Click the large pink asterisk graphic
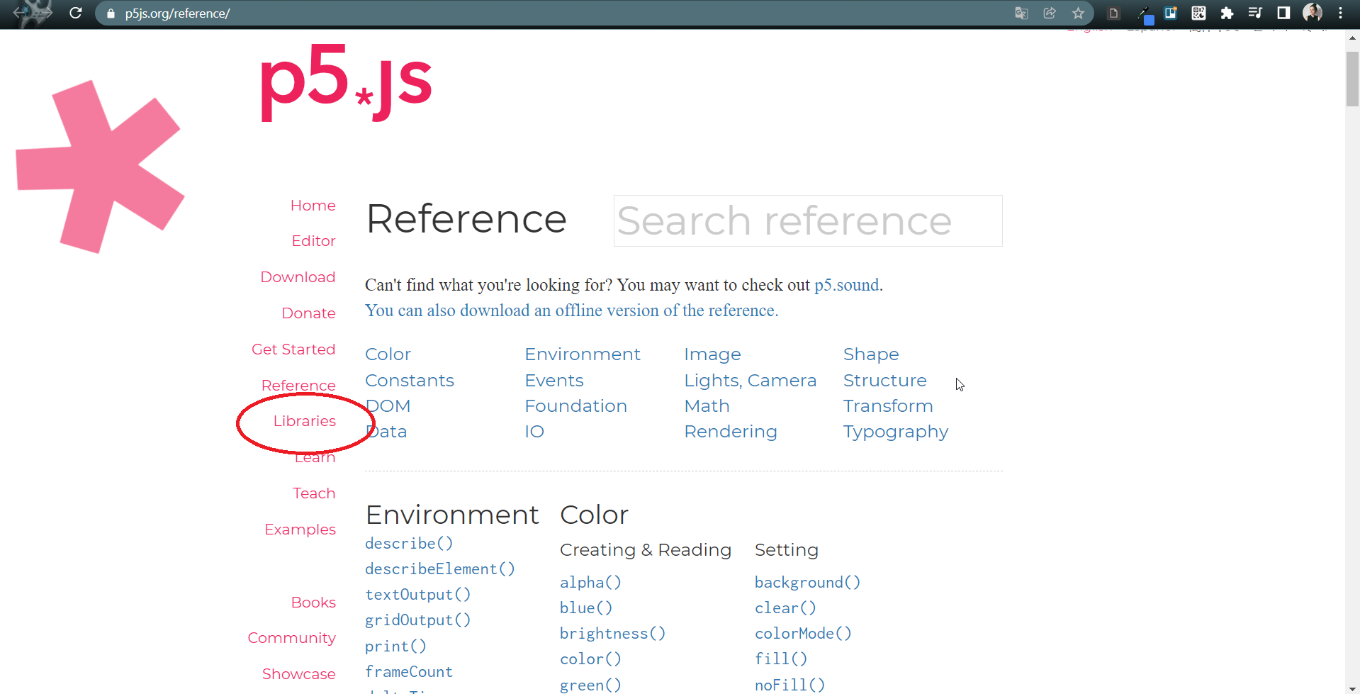 [100, 167]
